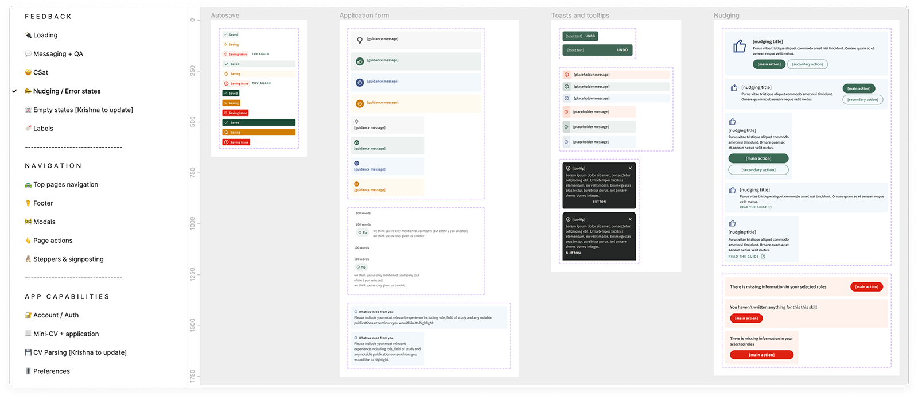Click the wide [secondary action] in the narrow nudging card
Screen dimensions: 918x399
[758, 170]
